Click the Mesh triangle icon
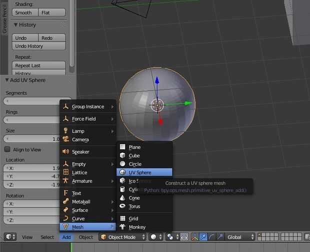Image resolution: width=310 pixels, height=252 pixels. 66,227
